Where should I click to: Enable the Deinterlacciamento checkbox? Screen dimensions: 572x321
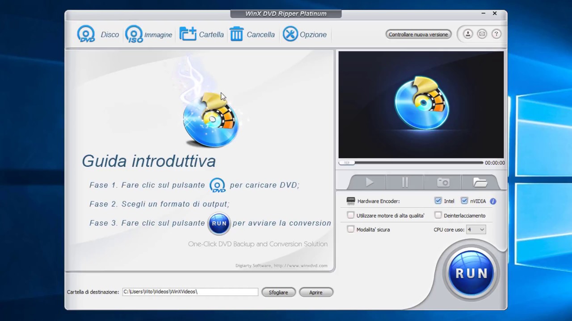[x=438, y=215]
